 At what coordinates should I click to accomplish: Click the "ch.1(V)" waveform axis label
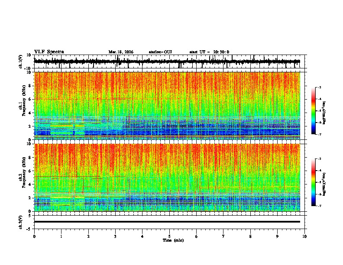(x=20, y=61)
